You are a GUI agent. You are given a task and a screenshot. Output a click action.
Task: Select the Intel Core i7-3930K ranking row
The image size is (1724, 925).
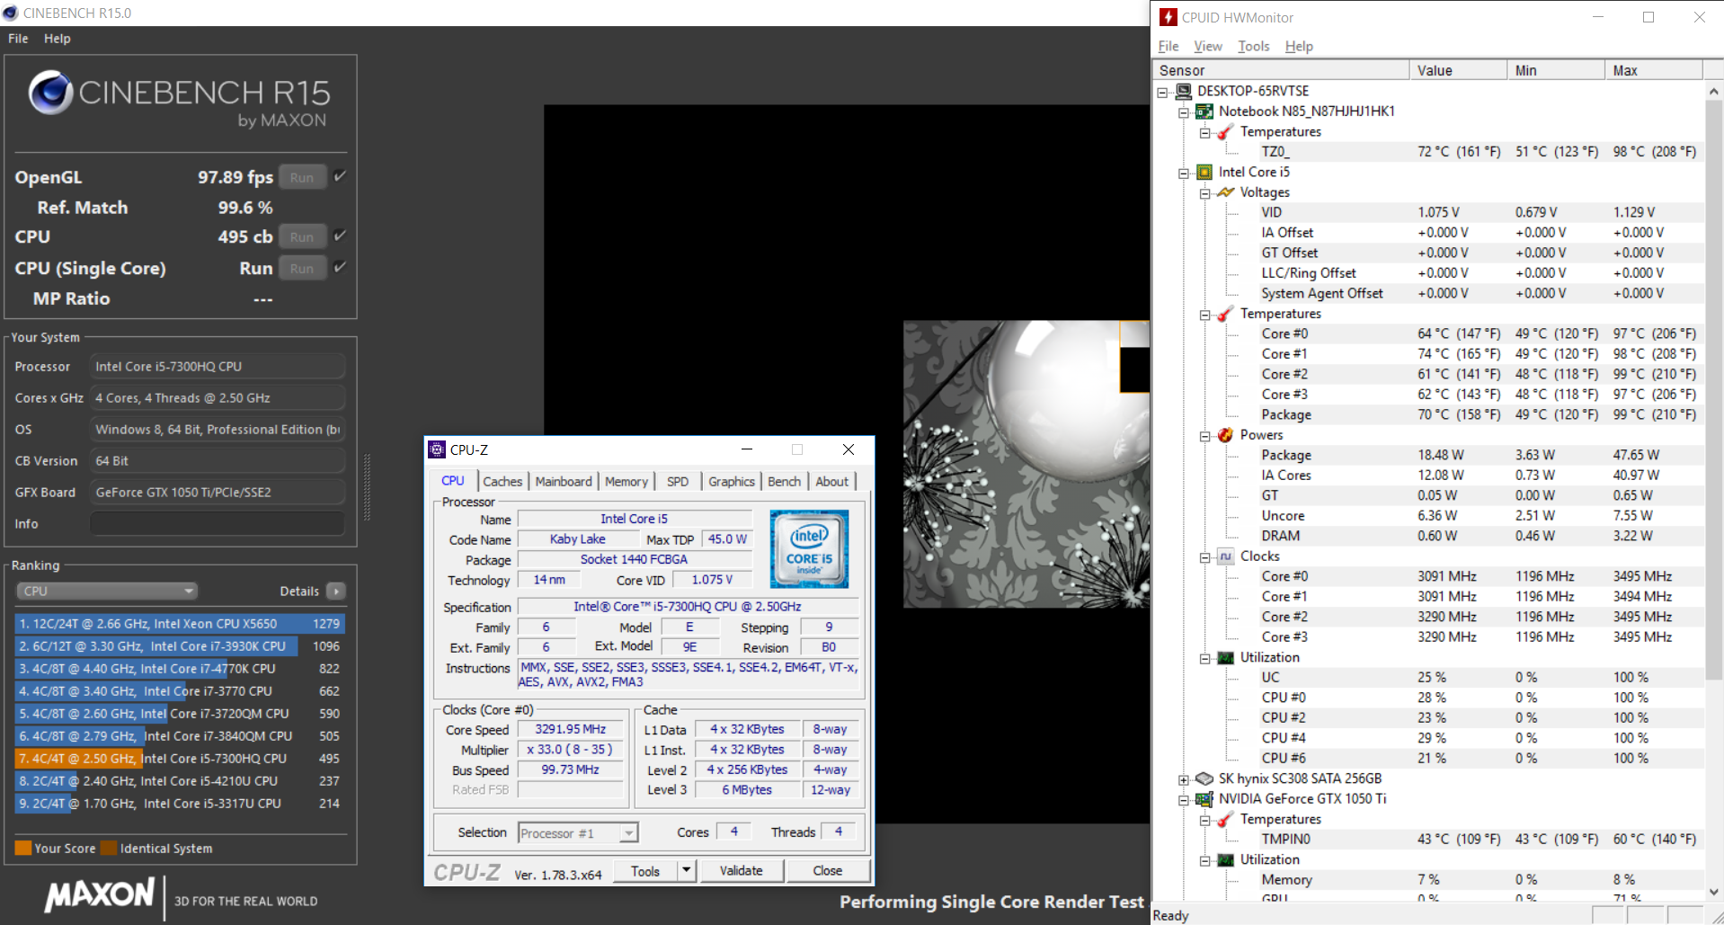[x=180, y=645]
